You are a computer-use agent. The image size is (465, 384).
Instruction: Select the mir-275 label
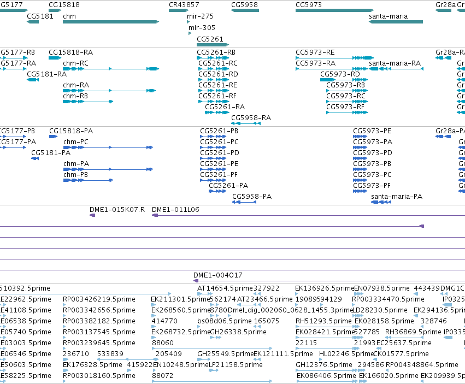[x=200, y=16]
